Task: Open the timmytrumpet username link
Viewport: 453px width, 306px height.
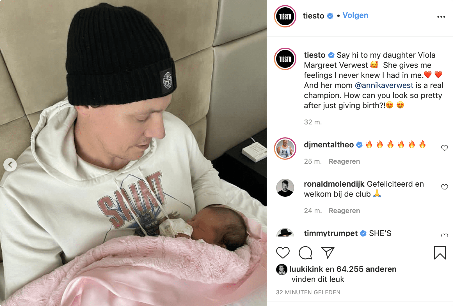Action: [x=331, y=233]
